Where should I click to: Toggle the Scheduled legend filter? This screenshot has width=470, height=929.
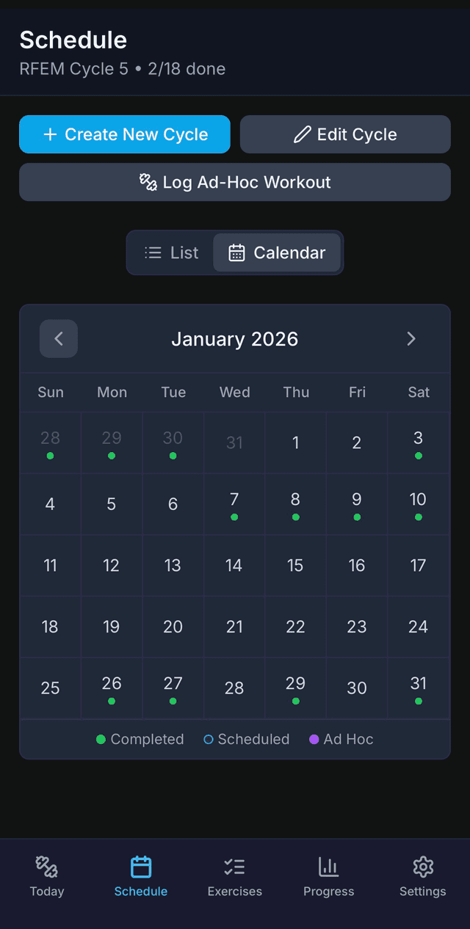click(247, 739)
